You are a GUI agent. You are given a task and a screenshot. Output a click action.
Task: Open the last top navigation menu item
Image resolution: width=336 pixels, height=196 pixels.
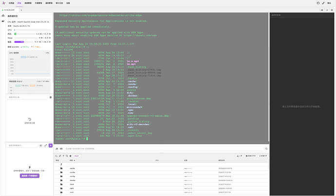click(68, 3)
